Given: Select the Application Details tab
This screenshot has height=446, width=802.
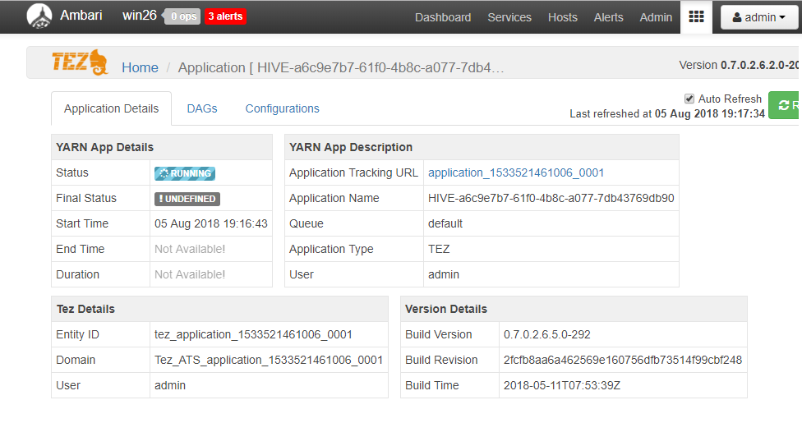Looking at the screenshot, I should click(112, 108).
